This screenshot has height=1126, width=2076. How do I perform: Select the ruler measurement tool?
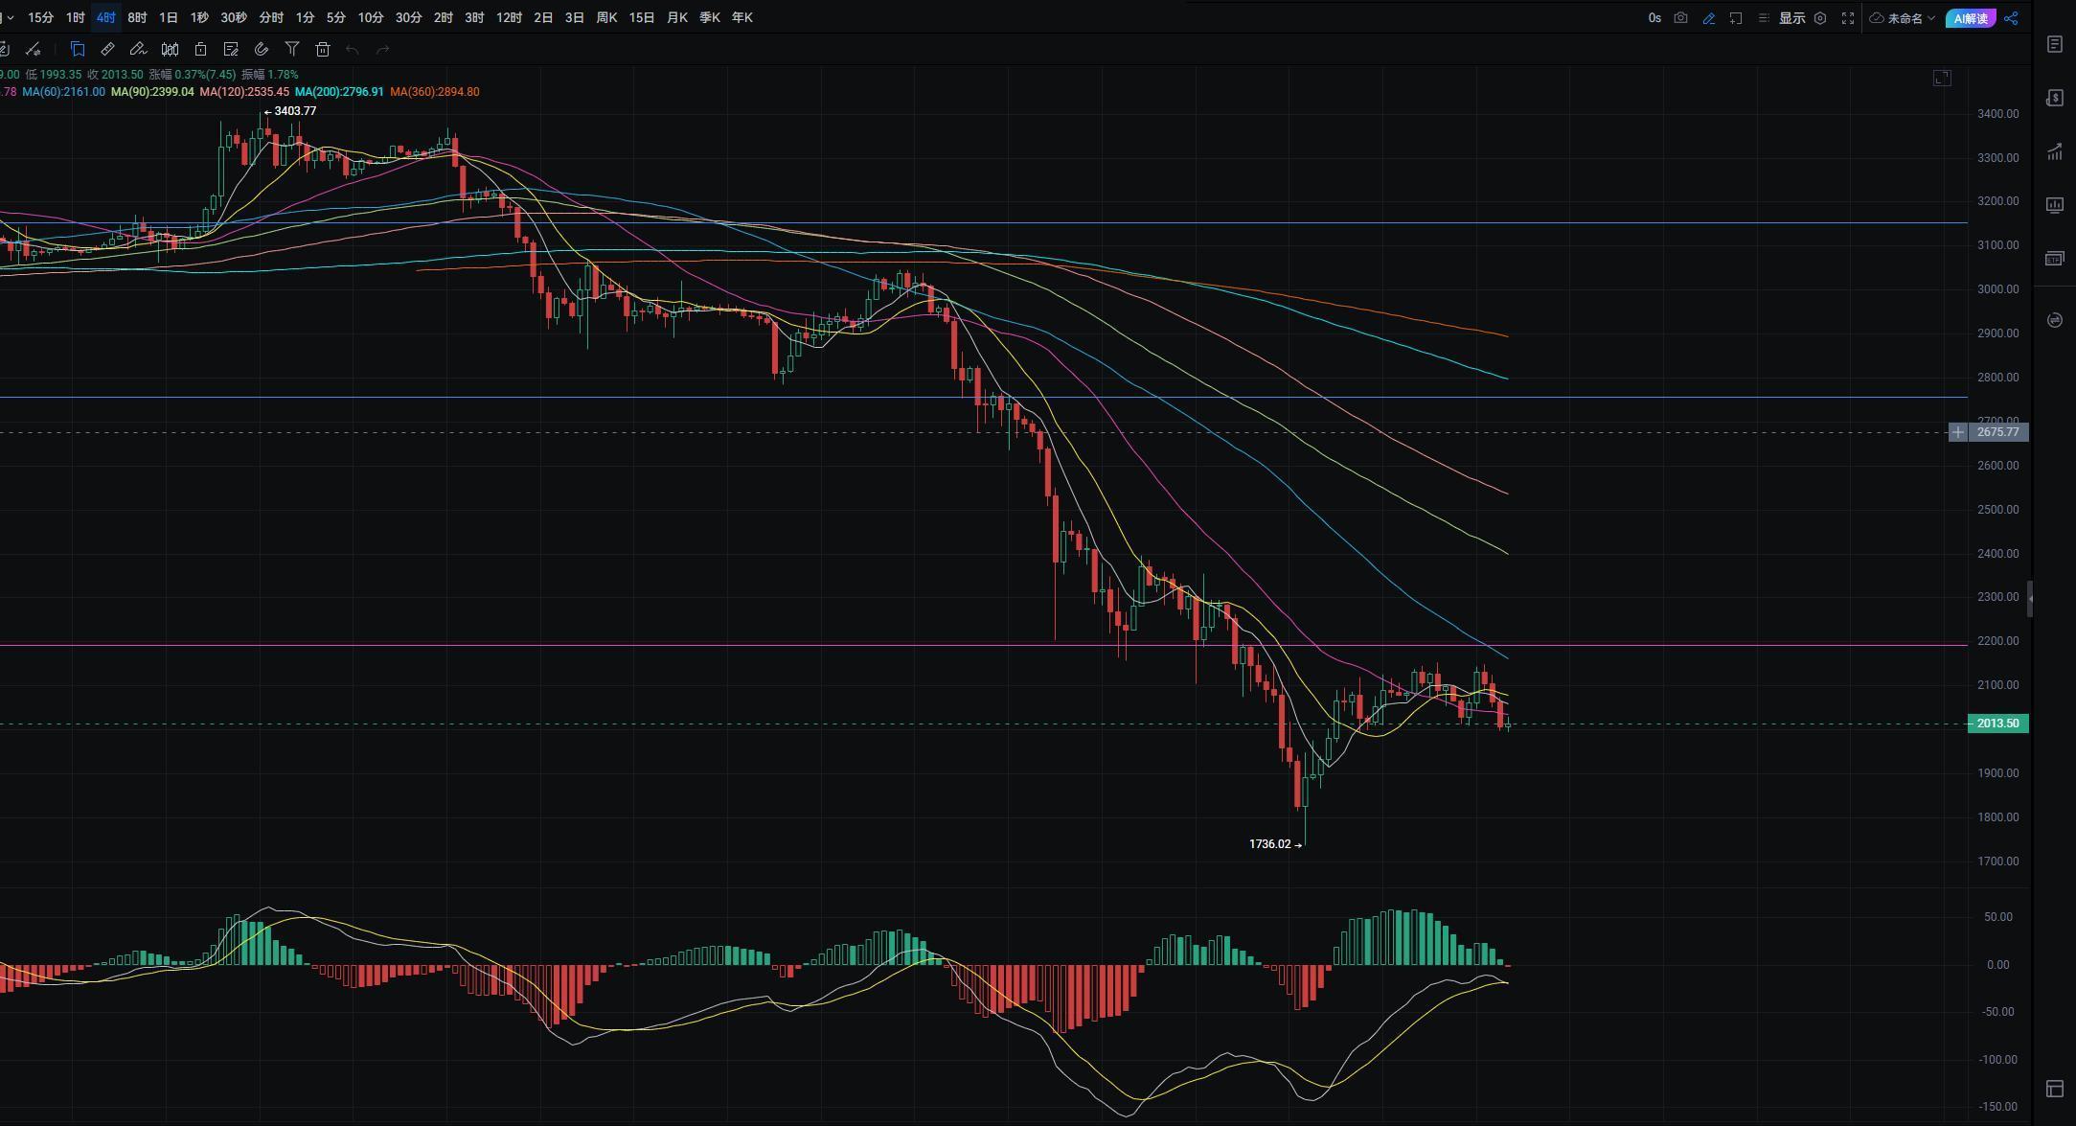[x=107, y=50]
